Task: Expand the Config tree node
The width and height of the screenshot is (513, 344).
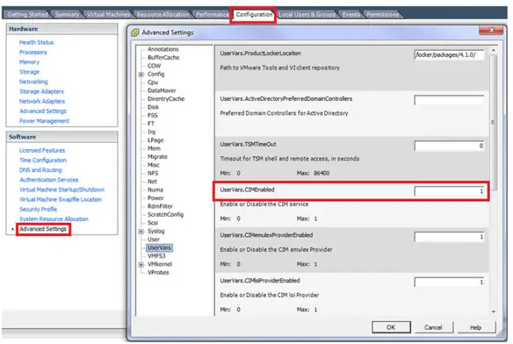Action: click(141, 75)
